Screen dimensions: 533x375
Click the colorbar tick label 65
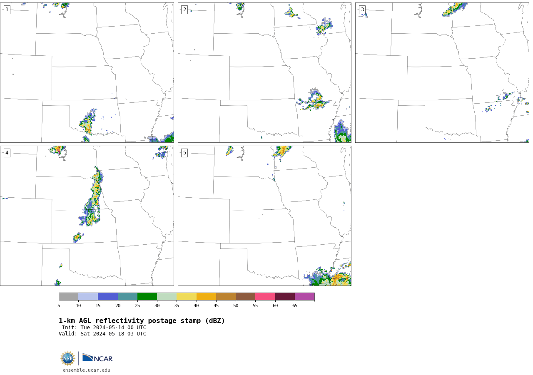click(x=295, y=306)
